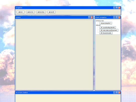Open 'why am i doing this?' entry
The image size is (136, 102).
(x=106, y=23)
